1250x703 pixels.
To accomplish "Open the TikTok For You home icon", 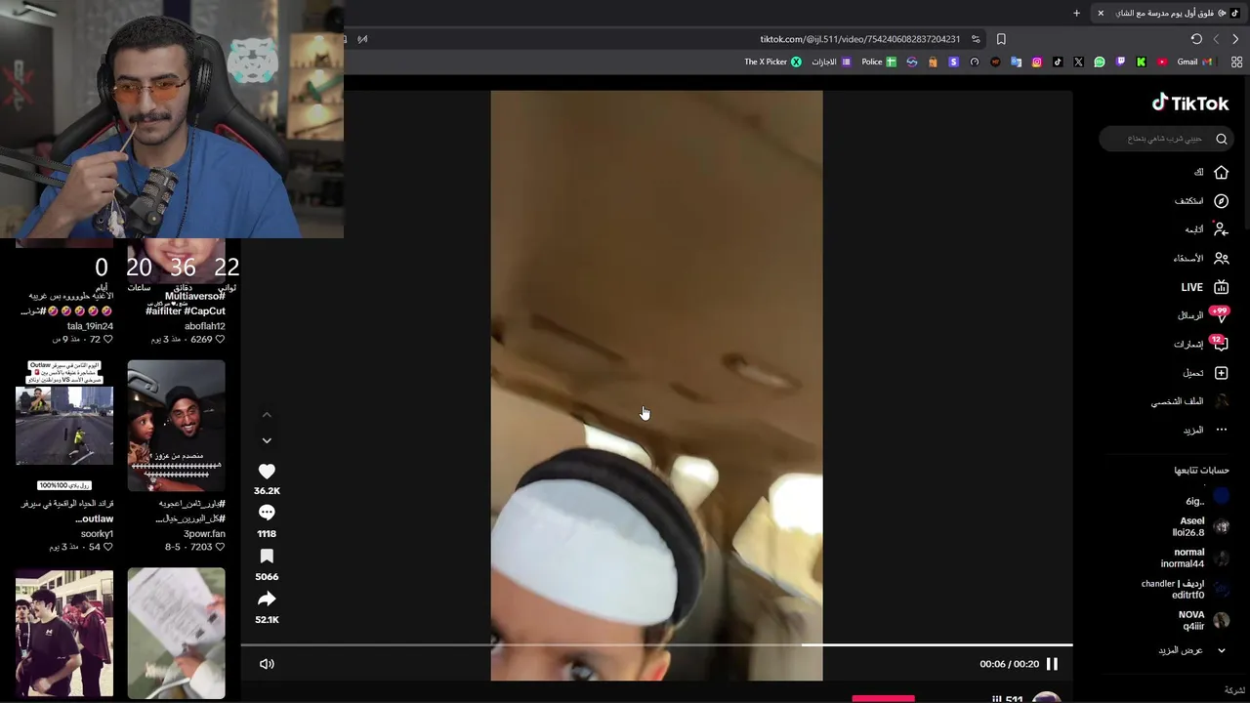I will pyautogui.click(x=1221, y=172).
